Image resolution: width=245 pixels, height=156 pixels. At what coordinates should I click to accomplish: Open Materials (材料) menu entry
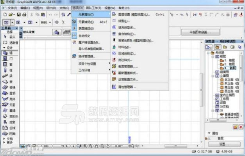pos(139,47)
